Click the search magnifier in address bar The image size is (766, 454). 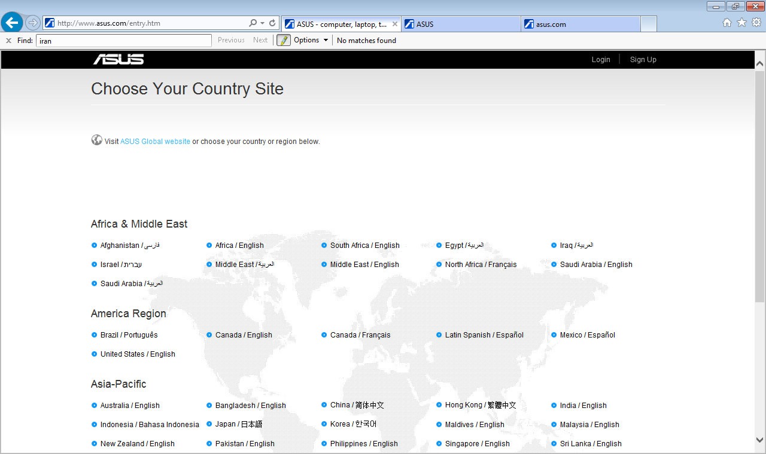[253, 23]
